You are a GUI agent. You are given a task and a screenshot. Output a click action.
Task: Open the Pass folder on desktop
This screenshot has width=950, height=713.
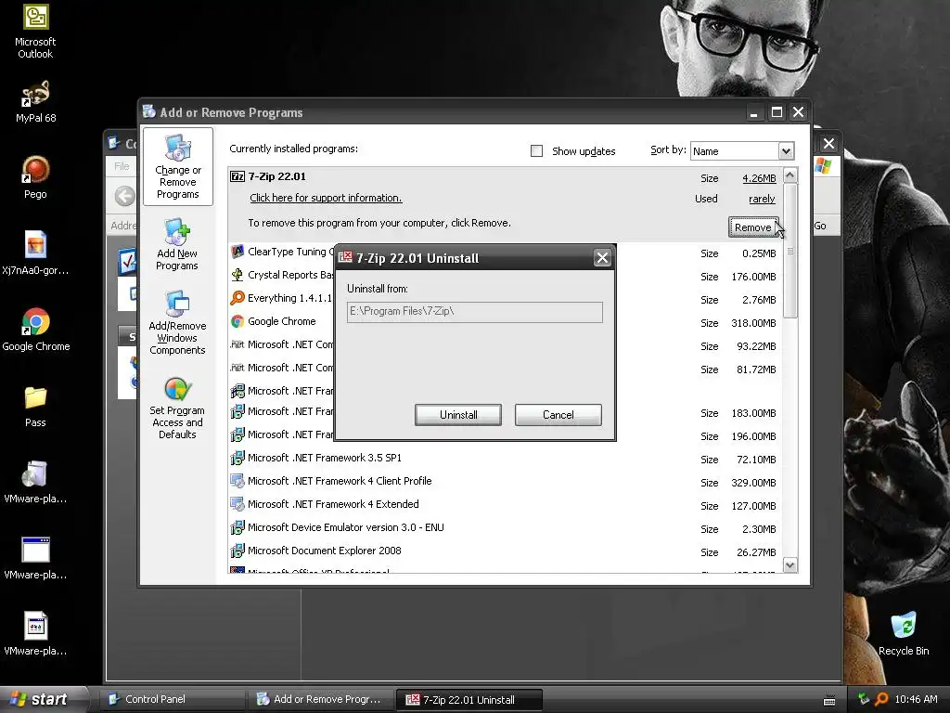[x=35, y=407]
